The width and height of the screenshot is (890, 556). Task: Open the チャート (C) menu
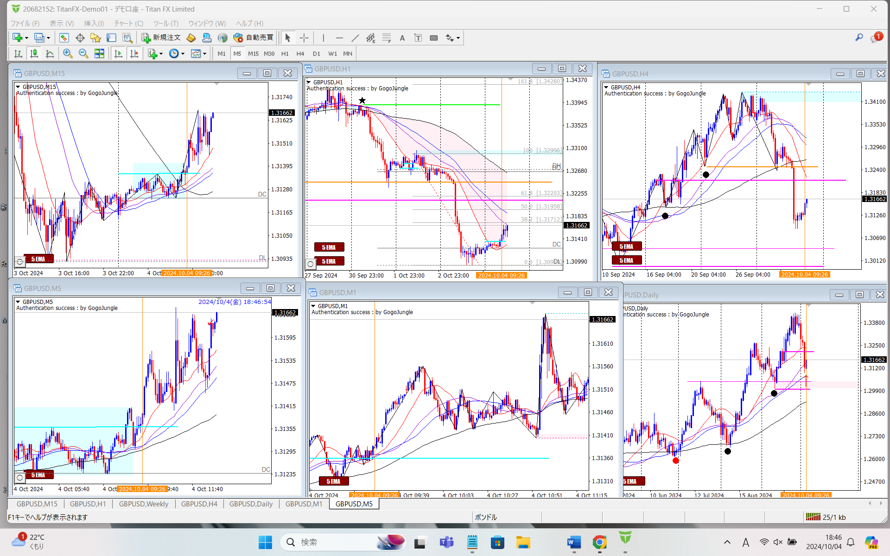point(128,23)
